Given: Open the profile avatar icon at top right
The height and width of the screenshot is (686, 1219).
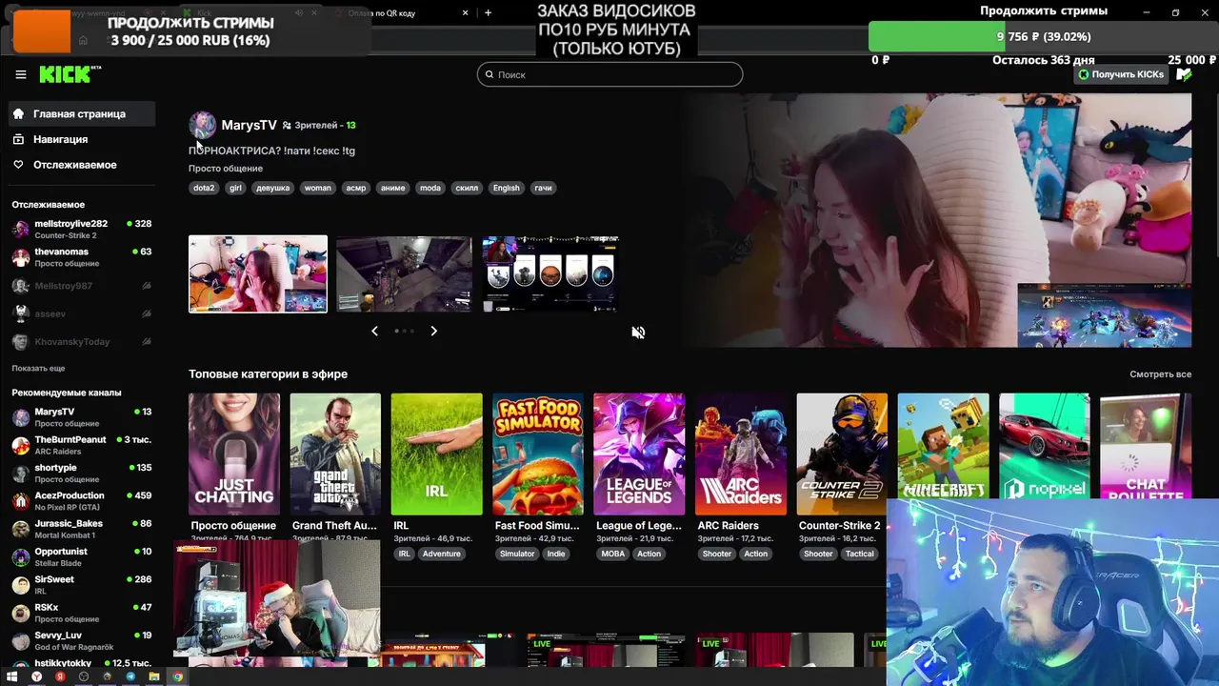Looking at the screenshot, I should pos(1184,74).
